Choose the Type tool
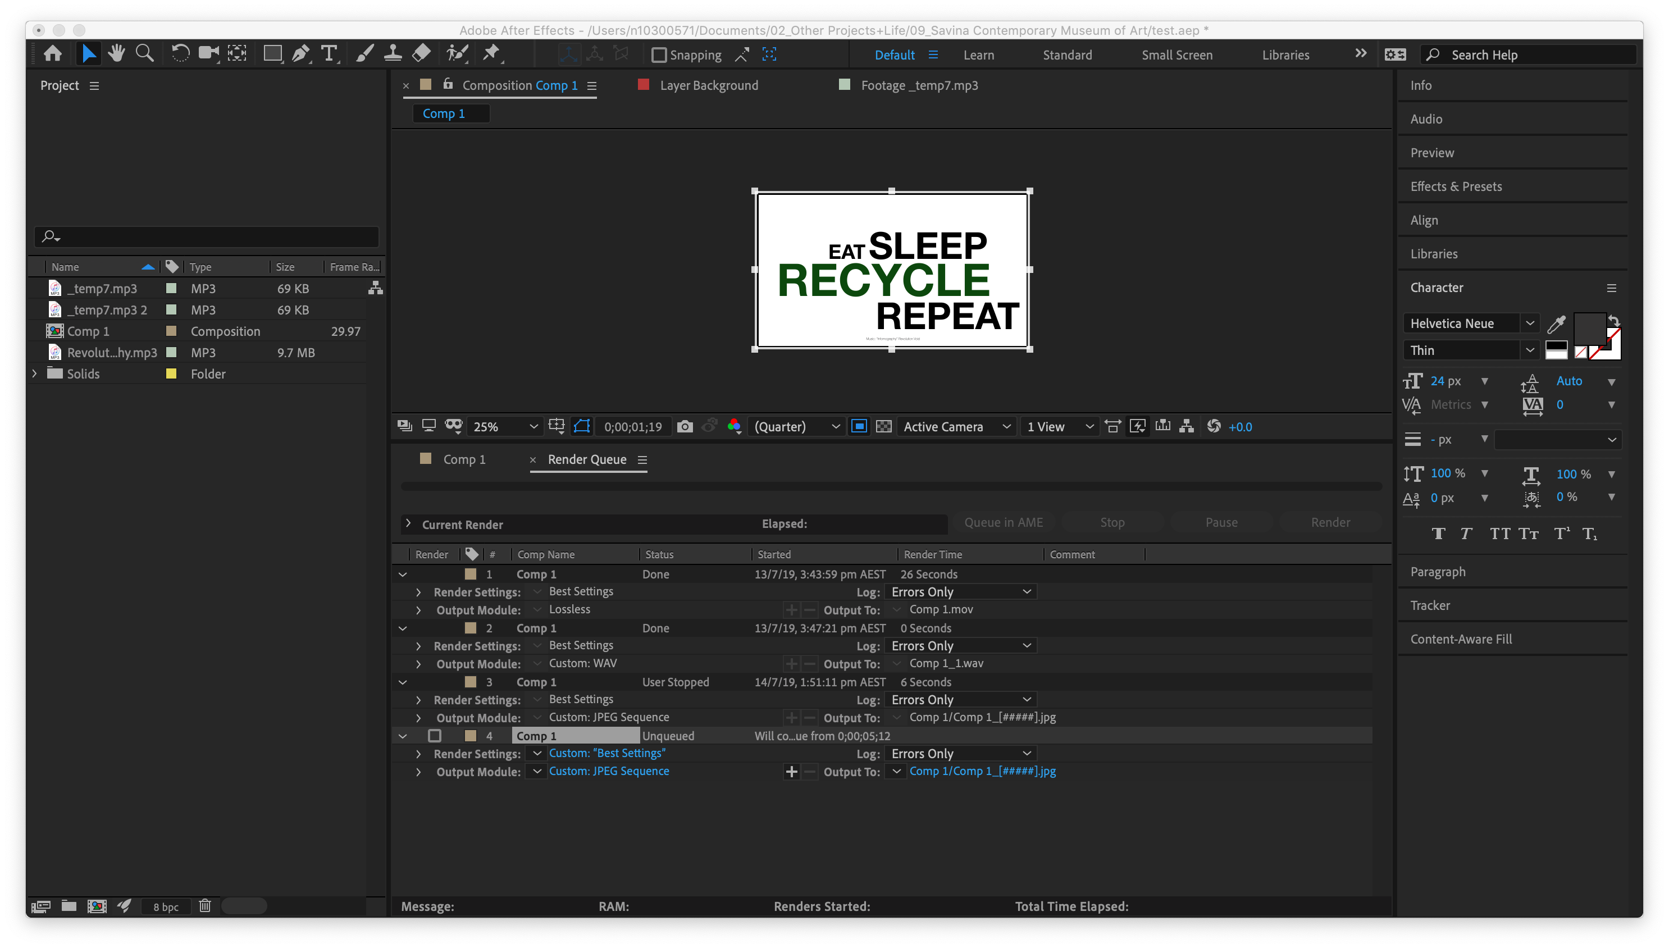This screenshot has height=948, width=1669. point(330,54)
